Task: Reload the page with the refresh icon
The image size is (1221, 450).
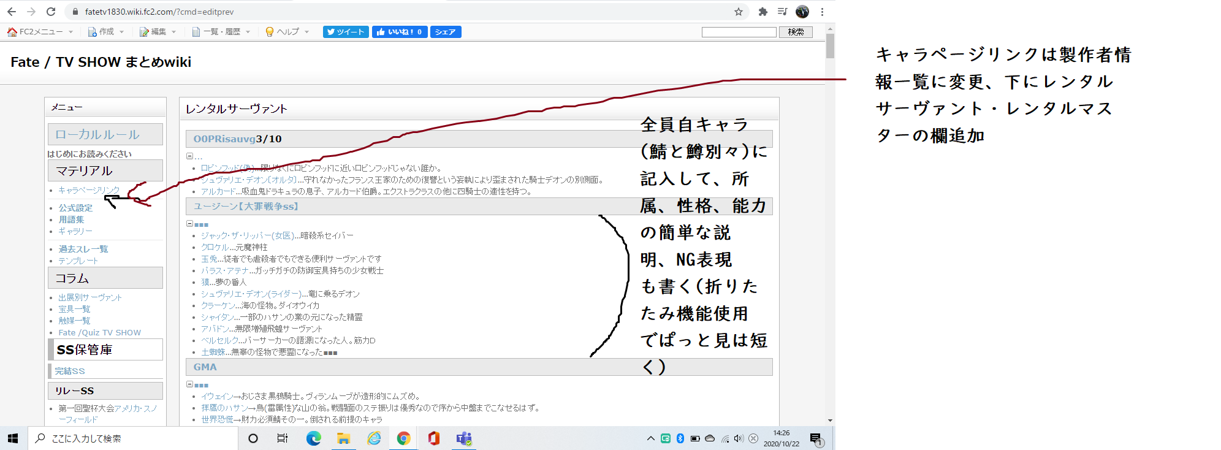Action: pos(51,12)
